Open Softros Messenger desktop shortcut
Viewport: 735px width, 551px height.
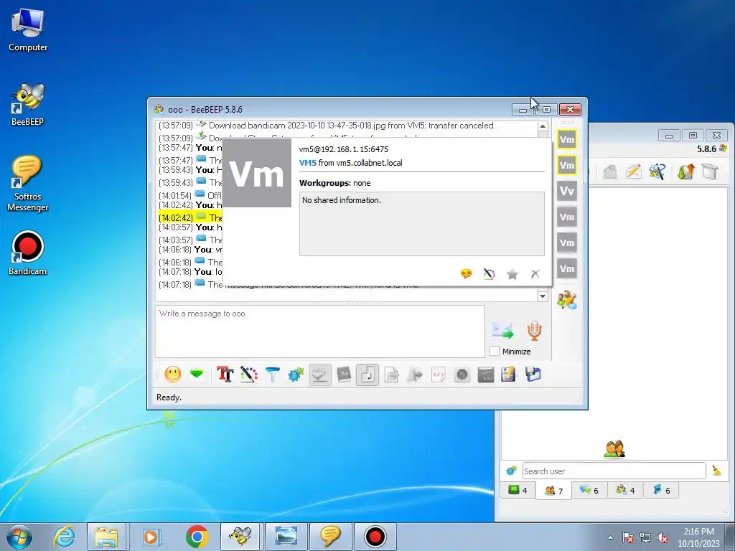28,184
